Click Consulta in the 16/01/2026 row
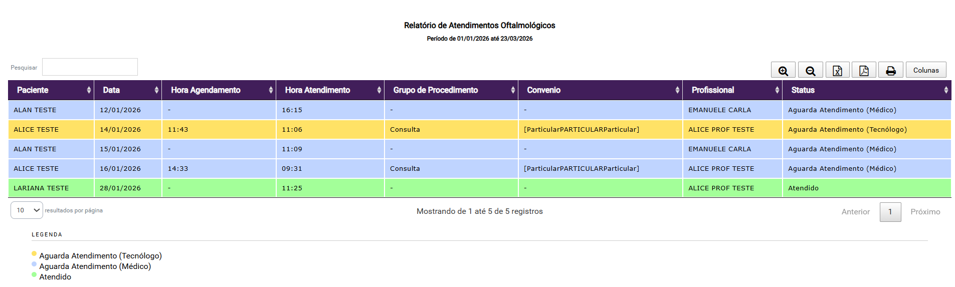This screenshot has width=955, height=287. click(405, 169)
